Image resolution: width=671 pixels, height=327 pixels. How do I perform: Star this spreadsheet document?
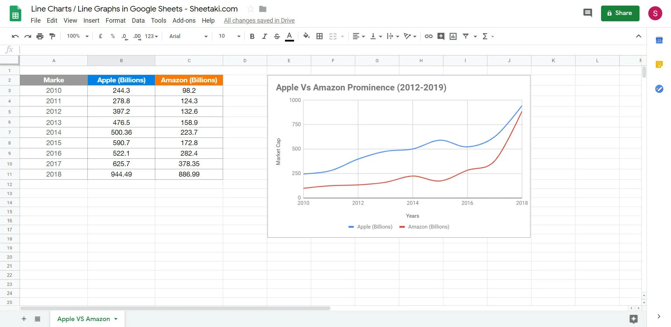coord(250,9)
